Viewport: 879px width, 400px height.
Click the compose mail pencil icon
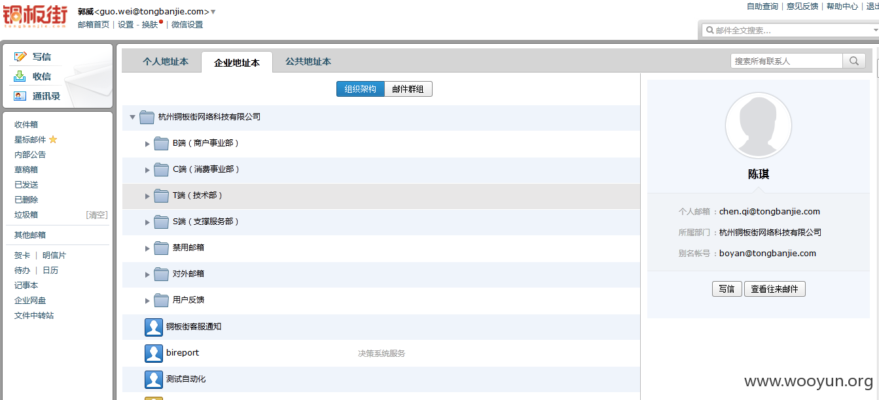pos(20,57)
